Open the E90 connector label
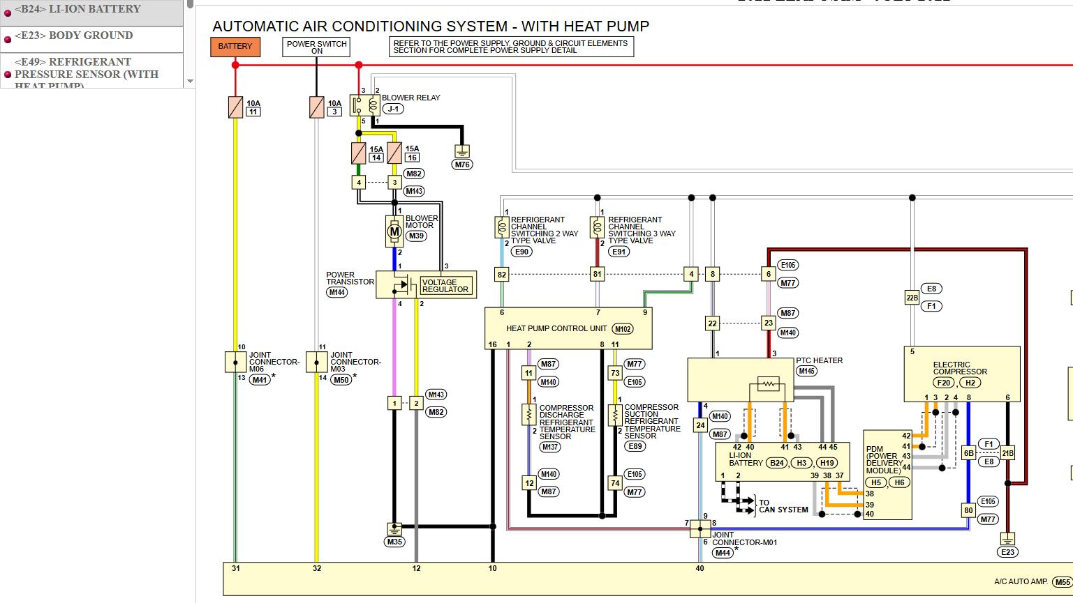Screen dimensions: 1073x603 click(521, 252)
